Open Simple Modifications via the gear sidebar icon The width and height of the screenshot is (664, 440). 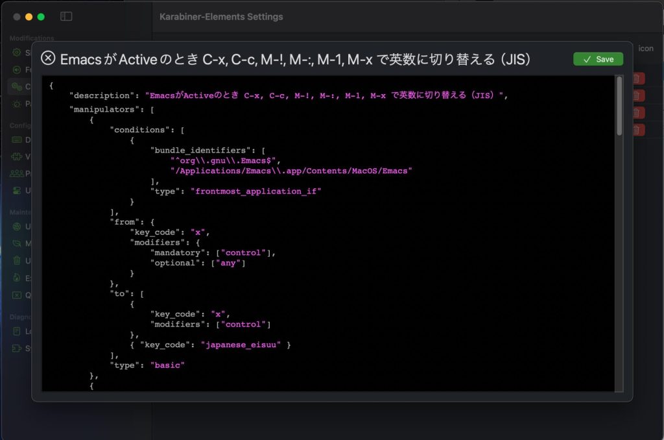tap(16, 53)
